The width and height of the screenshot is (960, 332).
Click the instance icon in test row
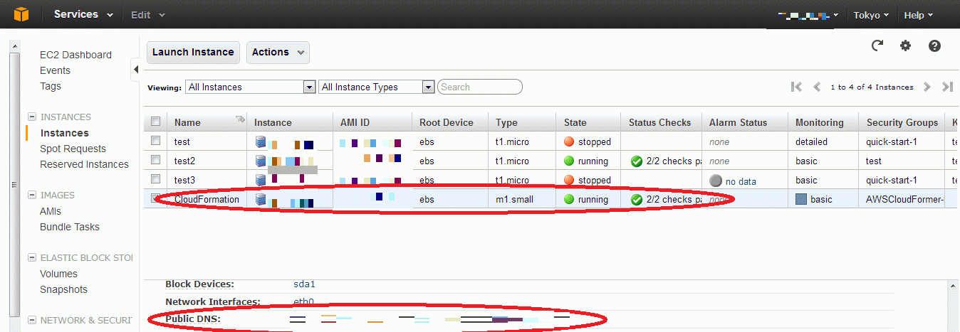(x=261, y=142)
